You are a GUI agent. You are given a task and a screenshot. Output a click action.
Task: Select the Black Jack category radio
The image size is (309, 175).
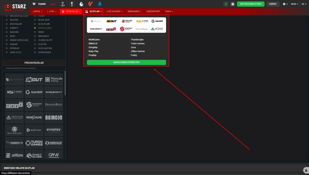[35, 20]
